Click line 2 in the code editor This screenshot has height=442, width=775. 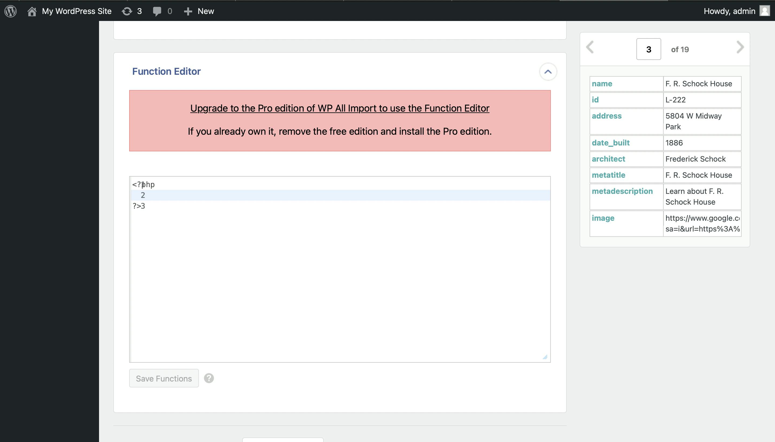340,195
